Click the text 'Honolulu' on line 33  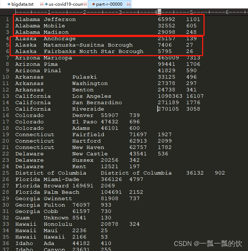(x=58, y=224)
